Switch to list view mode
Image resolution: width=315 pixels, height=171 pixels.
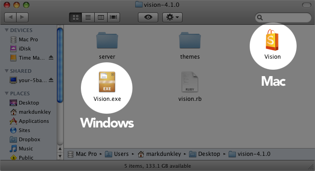[88, 17]
